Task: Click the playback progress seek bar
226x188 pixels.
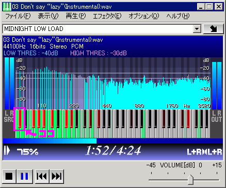Action: tap(113, 141)
